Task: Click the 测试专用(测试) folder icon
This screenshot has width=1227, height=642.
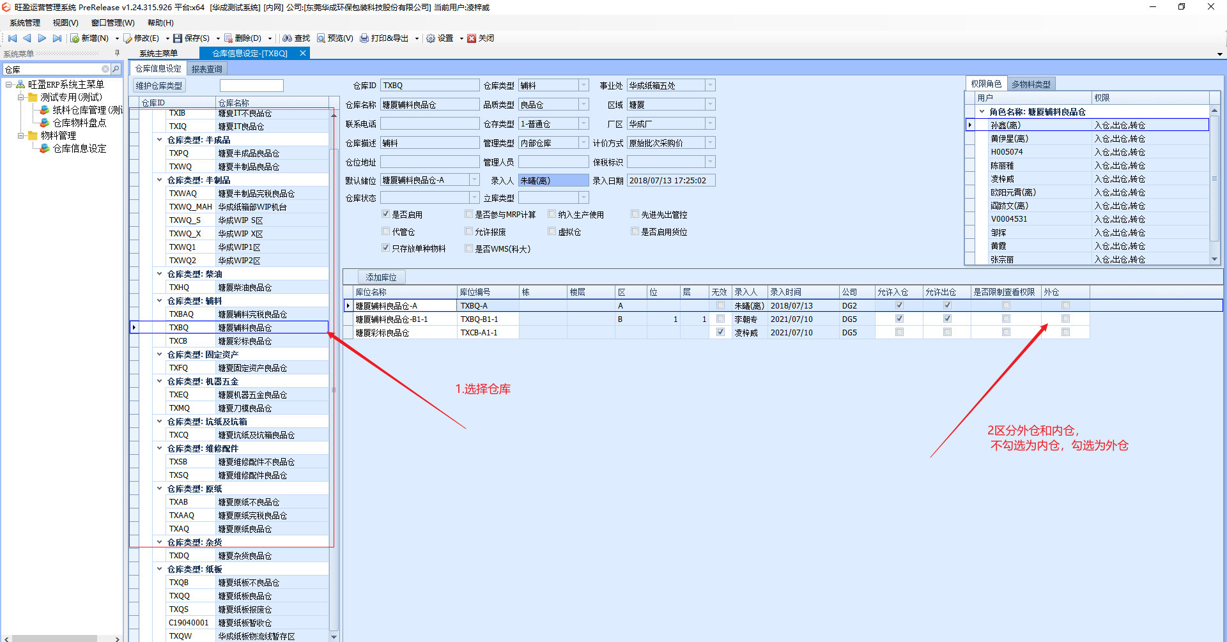Action: click(x=33, y=97)
